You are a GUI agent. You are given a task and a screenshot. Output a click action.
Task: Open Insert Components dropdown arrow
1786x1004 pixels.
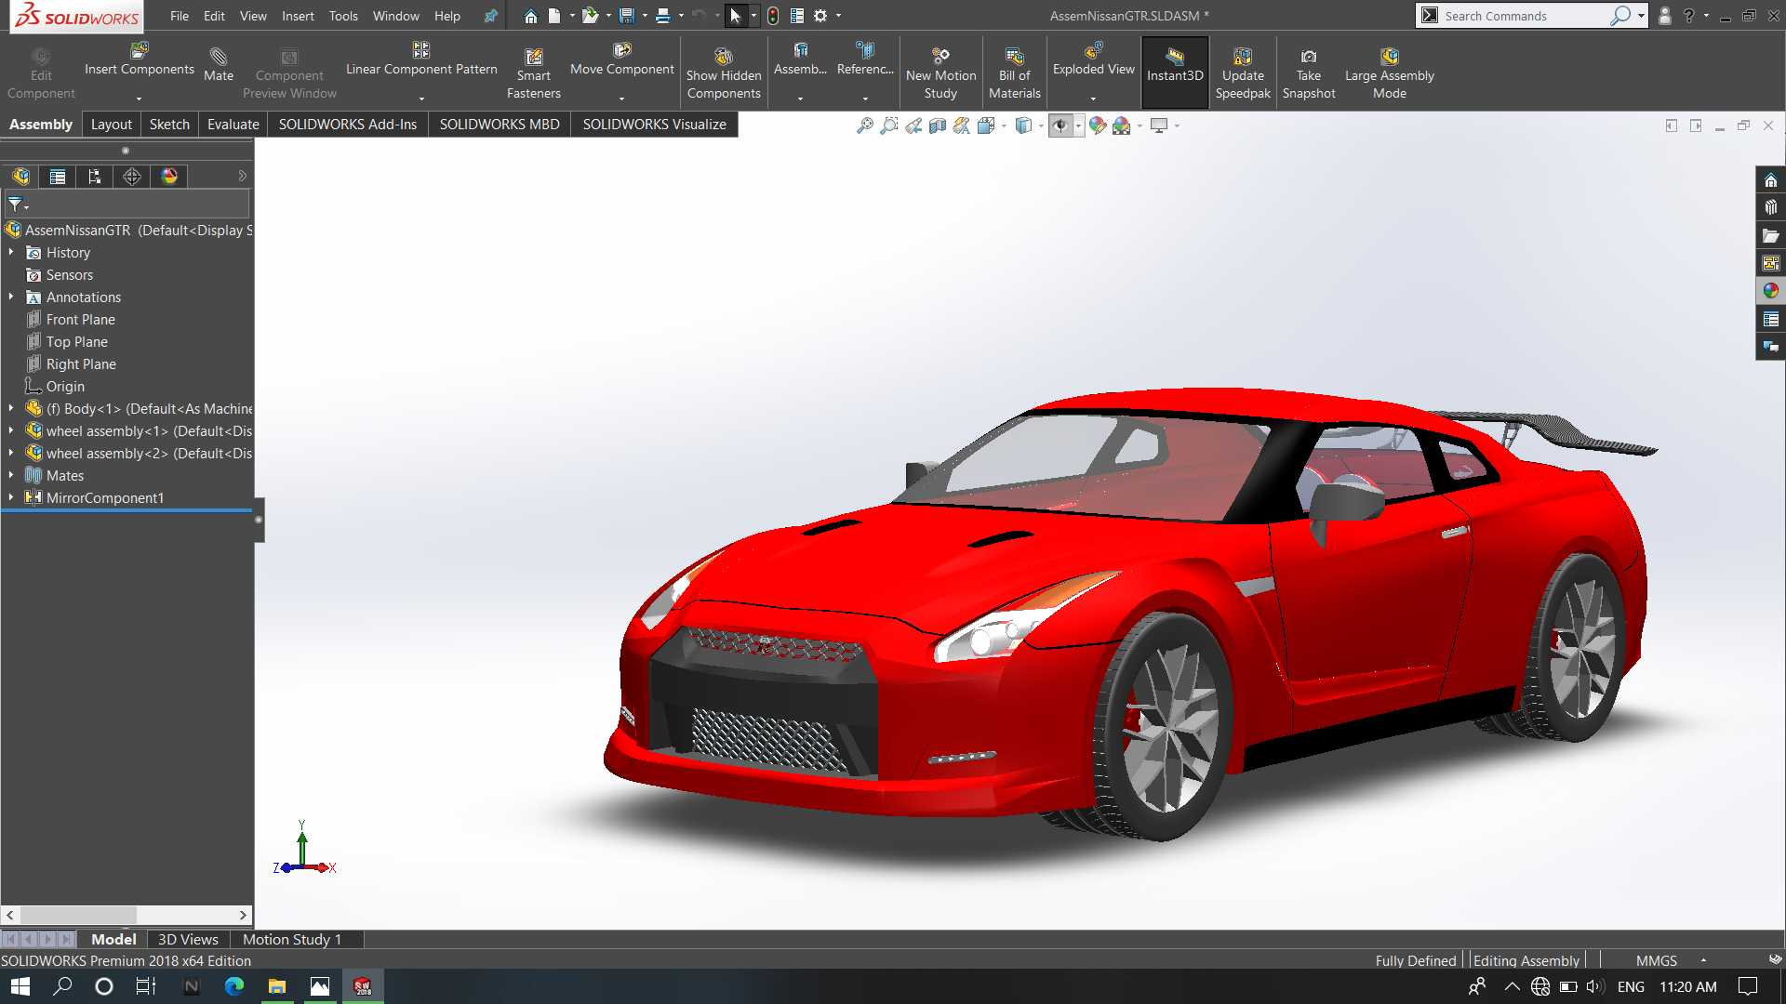click(139, 99)
